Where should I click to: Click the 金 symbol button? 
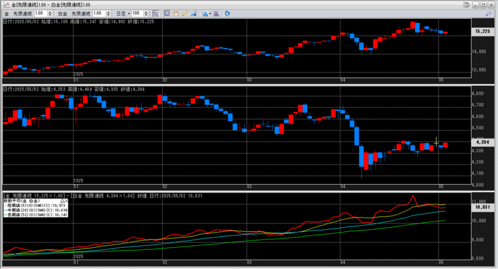(7, 13)
